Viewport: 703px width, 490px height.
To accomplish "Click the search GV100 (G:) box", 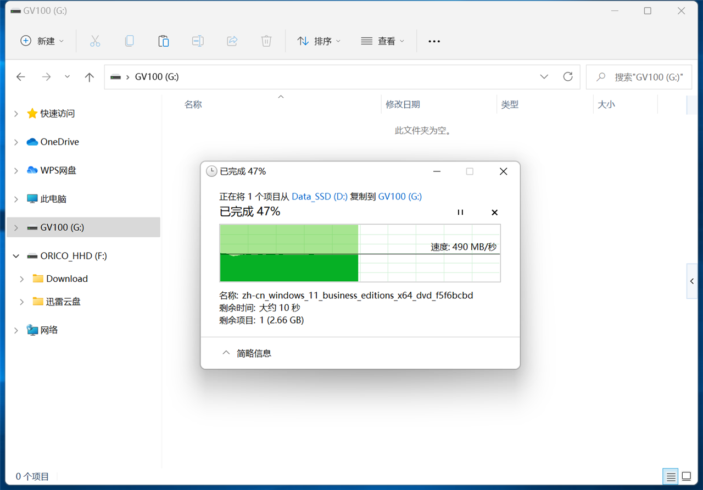I will click(x=639, y=77).
